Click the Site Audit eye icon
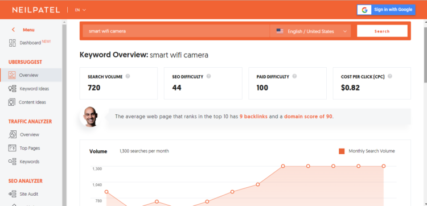Image resolution: width=427 pixels, height=206 pixels. 13,194
